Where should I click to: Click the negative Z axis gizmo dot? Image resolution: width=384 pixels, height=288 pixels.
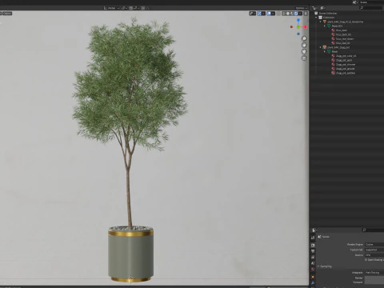(298, 34)
